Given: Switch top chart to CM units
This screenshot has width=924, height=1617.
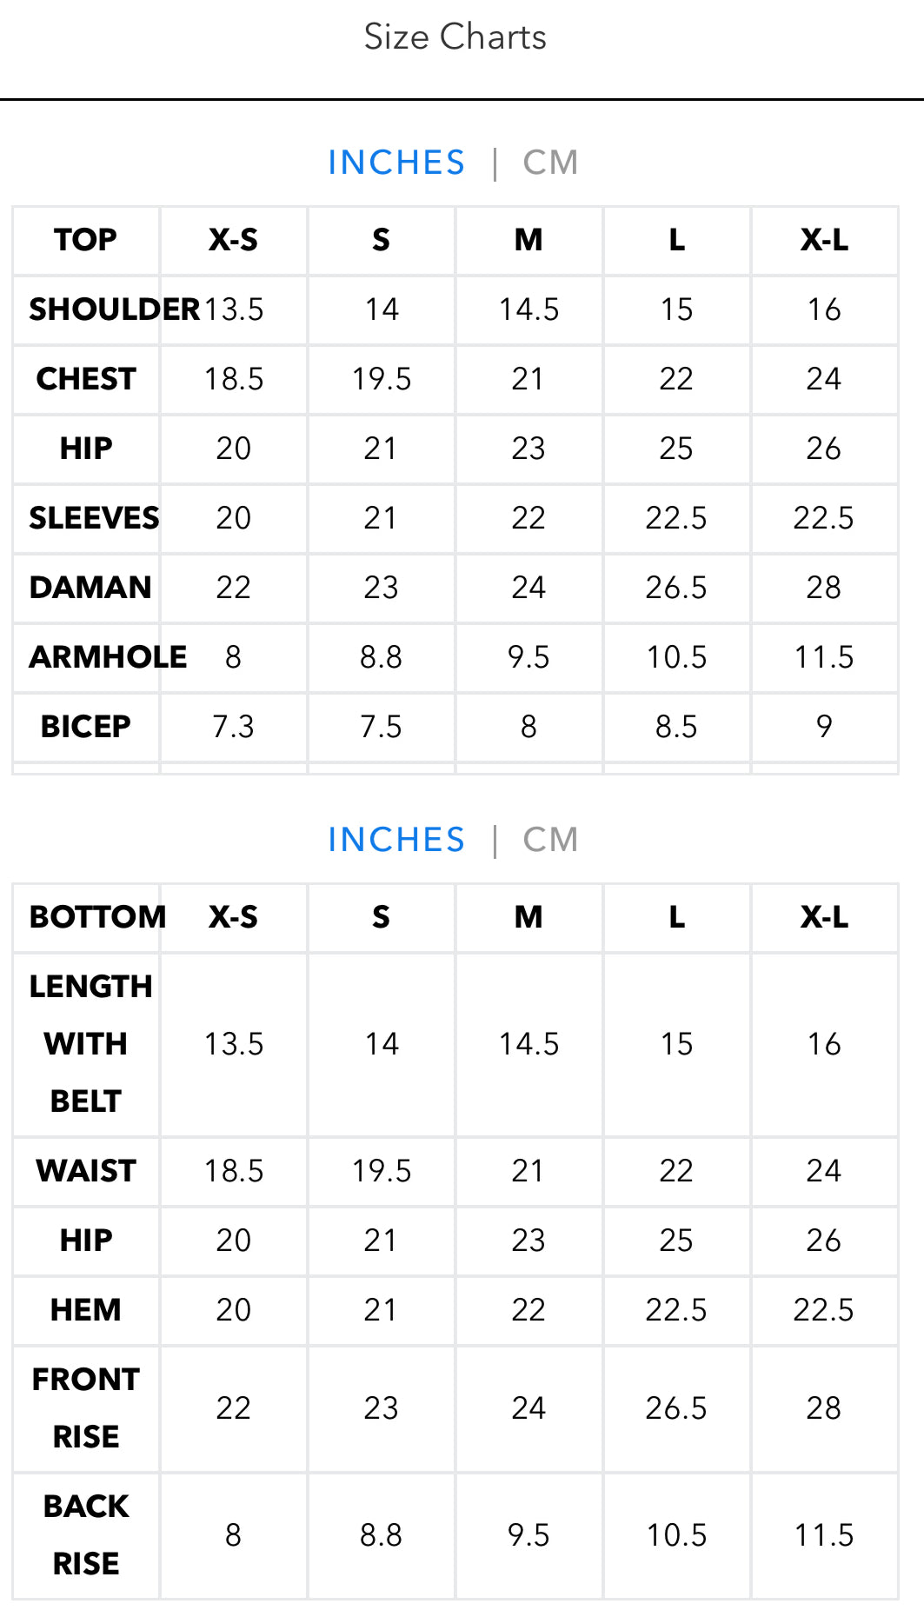Looking at the screenshot, I should [x=550, y=163].
